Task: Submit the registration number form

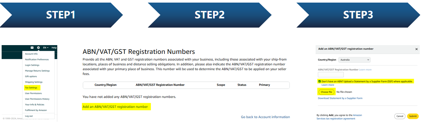Action: (413, 116)
